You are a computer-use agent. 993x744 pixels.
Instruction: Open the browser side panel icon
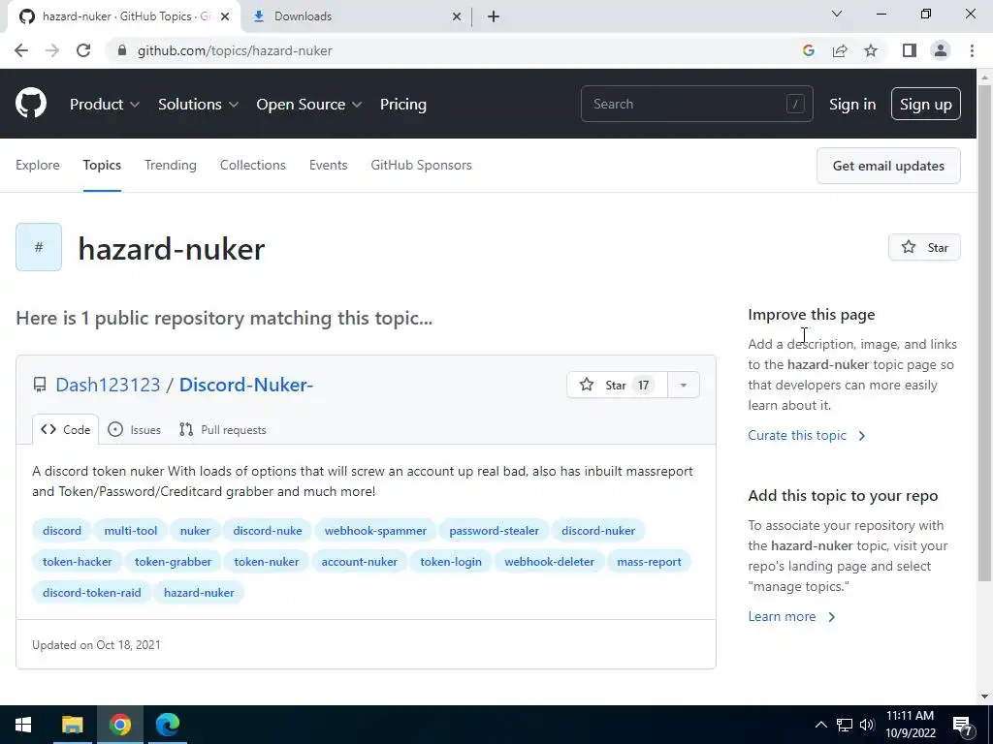coord(910,50)
